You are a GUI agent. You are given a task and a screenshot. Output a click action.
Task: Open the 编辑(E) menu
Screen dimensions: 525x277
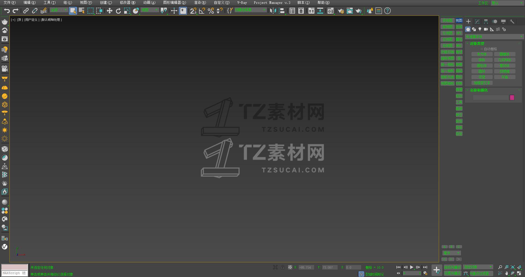pos(30,3)
